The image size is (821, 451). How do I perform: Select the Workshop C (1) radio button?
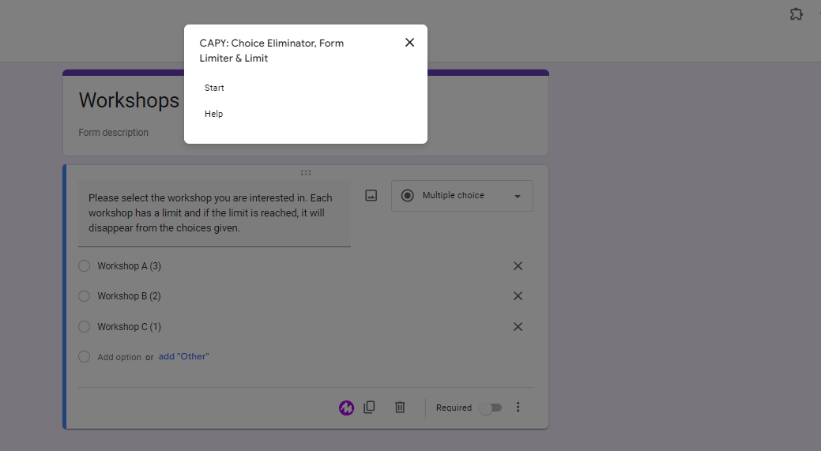pos(85,327)
